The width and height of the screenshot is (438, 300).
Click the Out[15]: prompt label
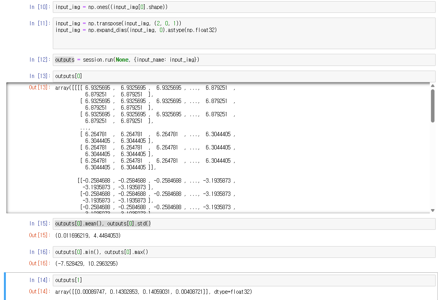39,235
